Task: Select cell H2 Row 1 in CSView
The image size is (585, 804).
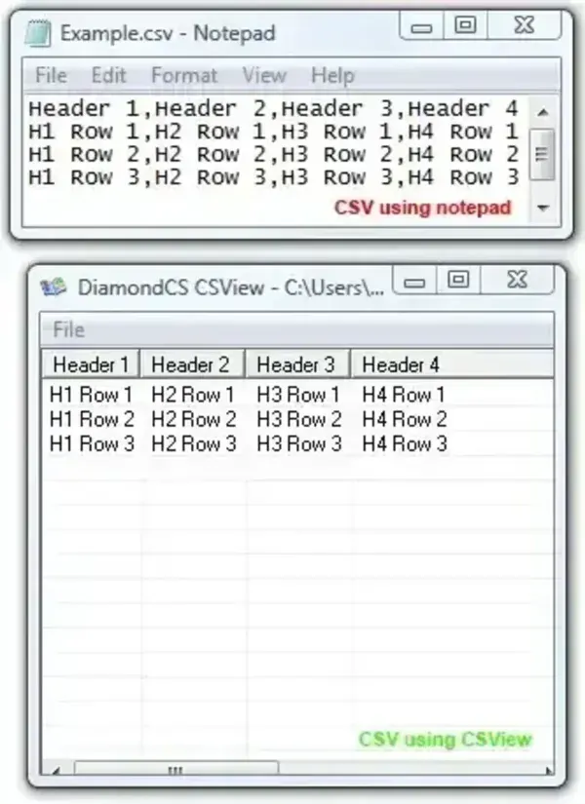Action: click(x=193, y=395)
